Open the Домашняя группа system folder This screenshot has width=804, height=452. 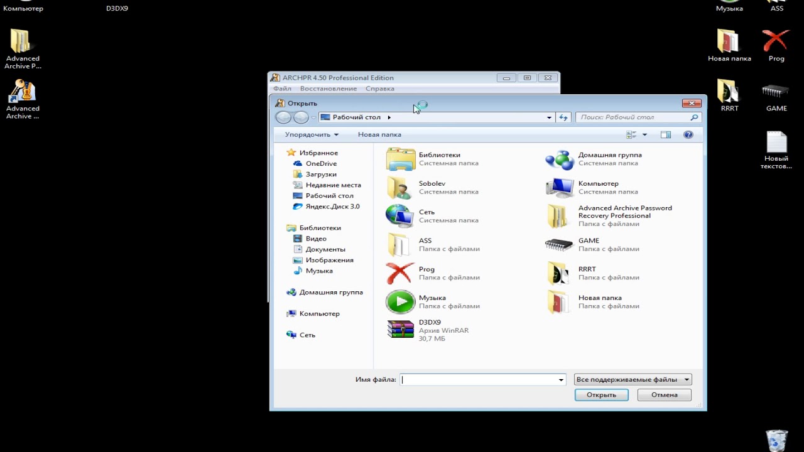pyautogui.click(x=559, y=159)
